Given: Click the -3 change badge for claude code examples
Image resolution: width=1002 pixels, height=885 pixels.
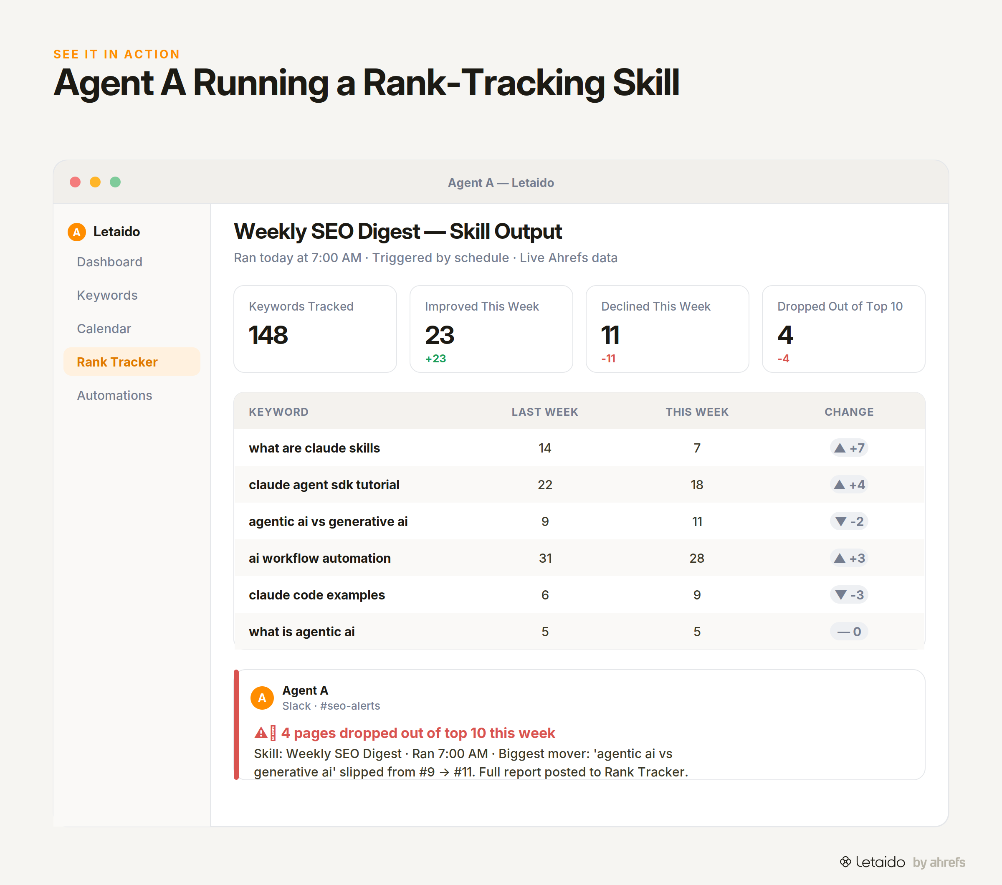Looking at the screenshot, I should tap(849, 595).
